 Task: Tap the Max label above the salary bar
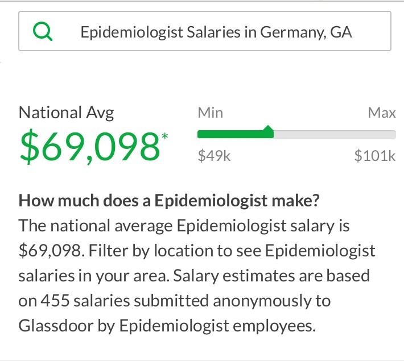(x=381, y=113)
